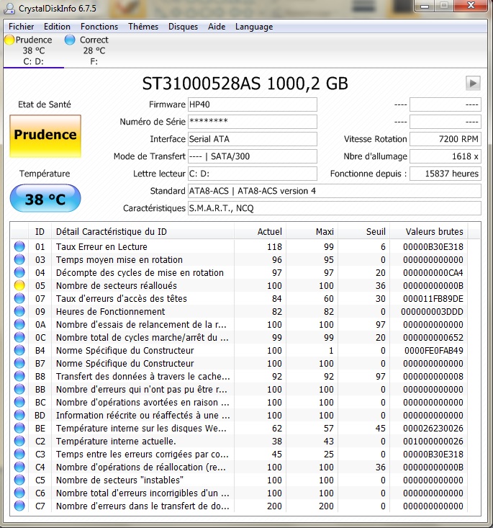
Task: Click status icon of Heures de Fonctionnement
Action: pyautogui.click(x=19, y=311)
